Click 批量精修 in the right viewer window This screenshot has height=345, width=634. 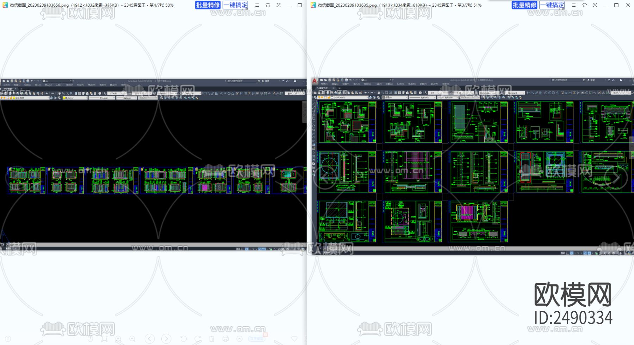pos(524,5)
